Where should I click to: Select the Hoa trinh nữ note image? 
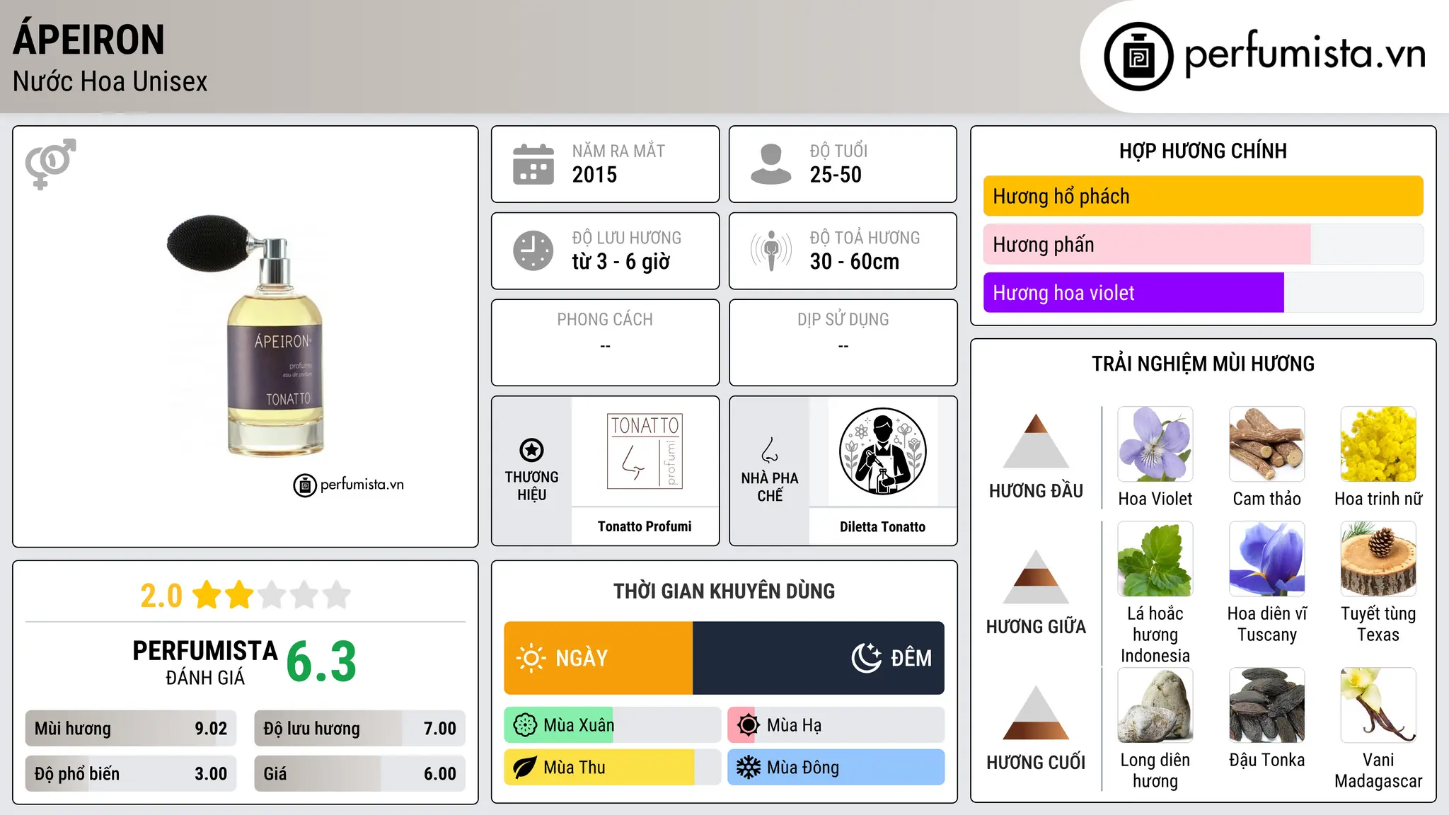tap(1378, 444)
